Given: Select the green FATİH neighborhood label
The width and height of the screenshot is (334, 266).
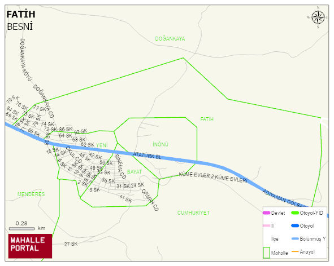Looking at the screenshot, I should click(x=207, y=119).
